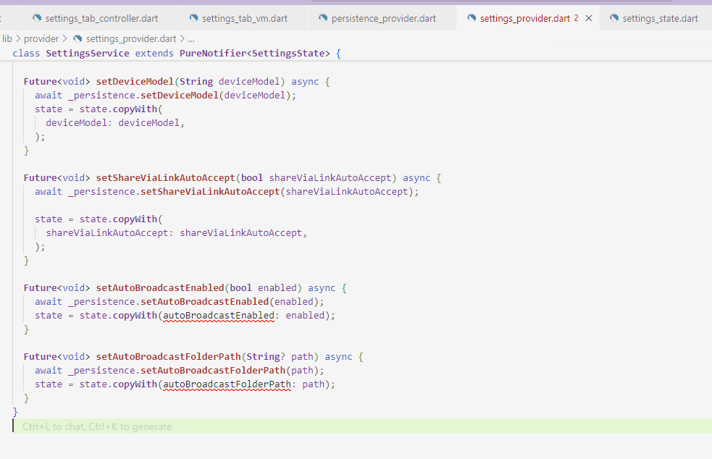Close the settings_provider.dart tab

point(588,18)
